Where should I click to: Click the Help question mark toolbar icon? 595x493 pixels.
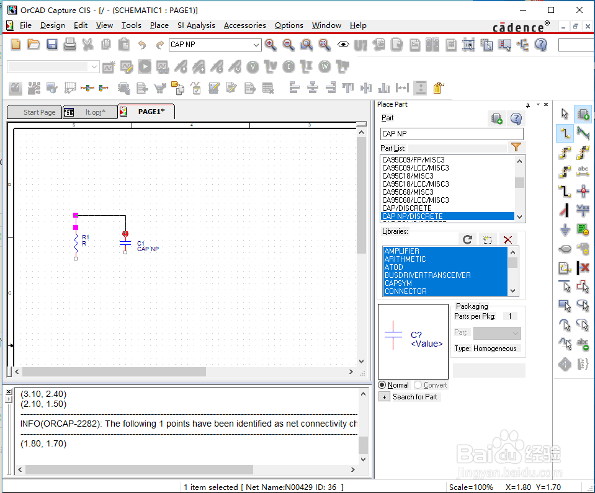coord(541,45)
